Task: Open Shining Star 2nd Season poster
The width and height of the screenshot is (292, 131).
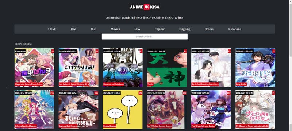Action: coord(34,110)
